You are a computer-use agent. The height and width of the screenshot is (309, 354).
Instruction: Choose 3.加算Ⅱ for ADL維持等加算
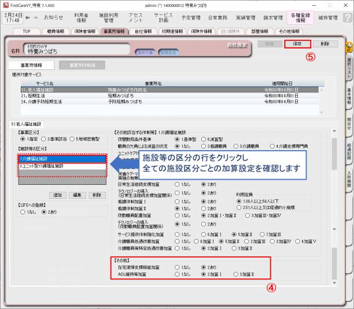click(236, 275)
